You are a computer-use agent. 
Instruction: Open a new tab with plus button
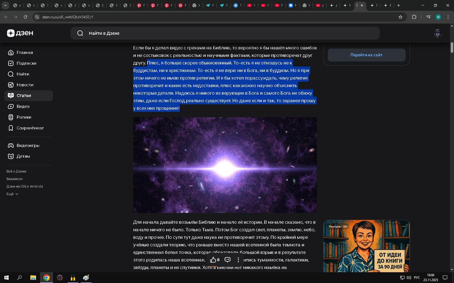click(x=398, y=5)
